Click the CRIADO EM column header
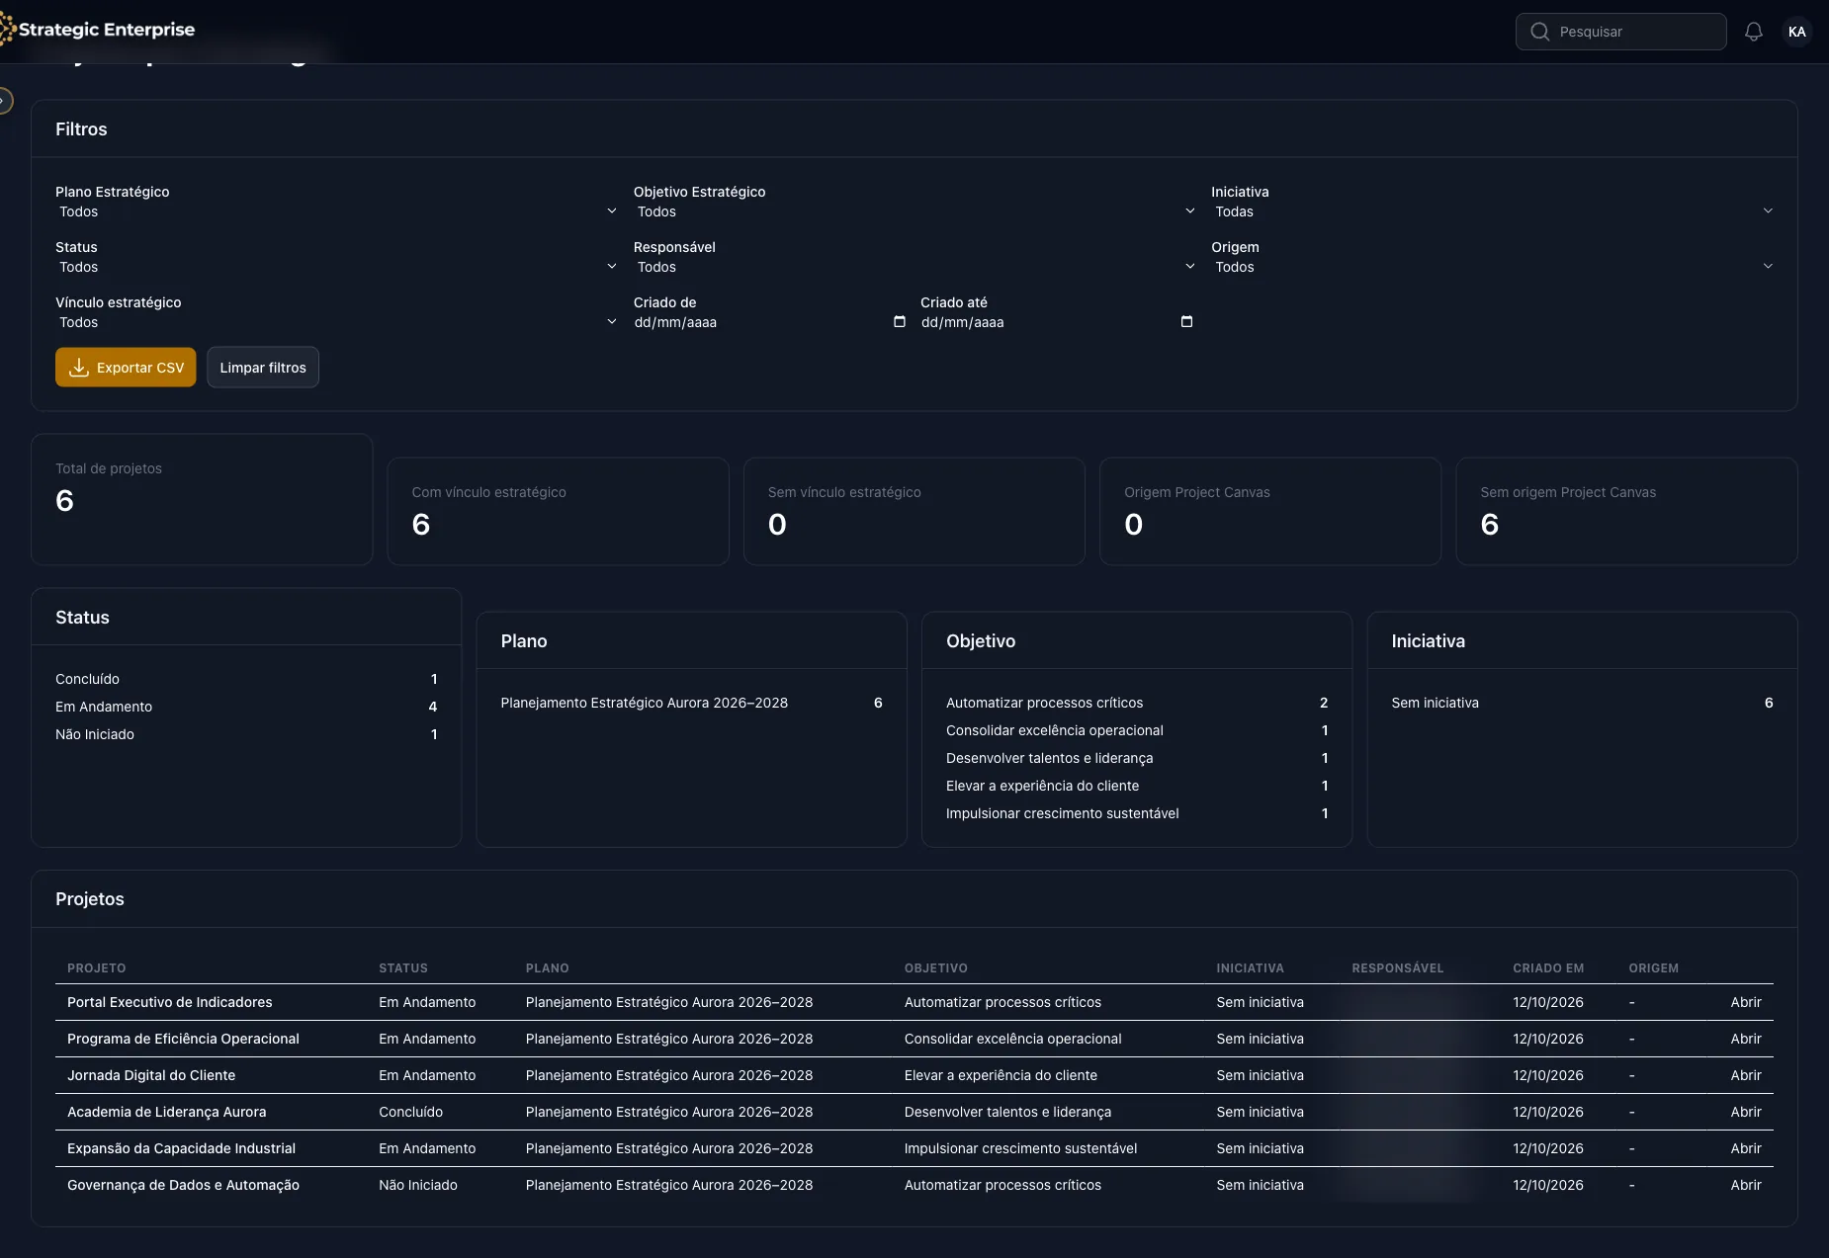1829x1258 pixels. (1548, 968)
